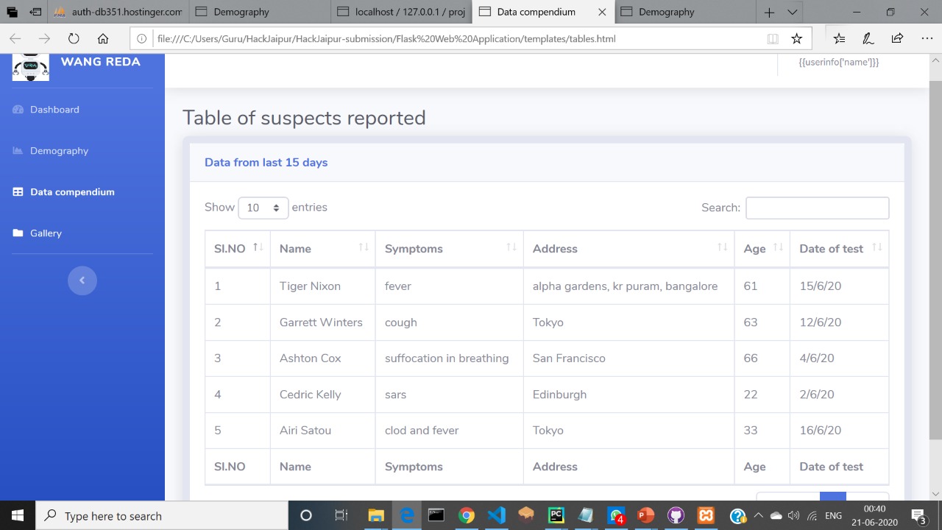Click the 'suffocation in breathing' symptom cell
942x530 pixels.
tap(450, 358)
